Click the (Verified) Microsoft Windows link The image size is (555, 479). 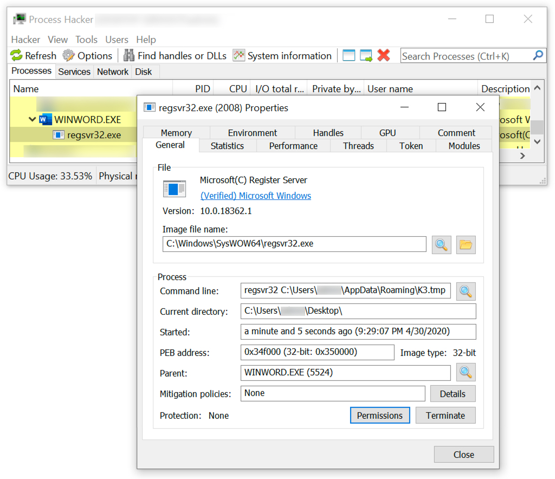point(256,196)
